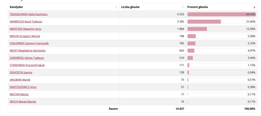The width and height of the screenshot is (261, 116).
Task: Open HOŁOWNIA Szymon Franciszek page
Action: coord(29,43)
